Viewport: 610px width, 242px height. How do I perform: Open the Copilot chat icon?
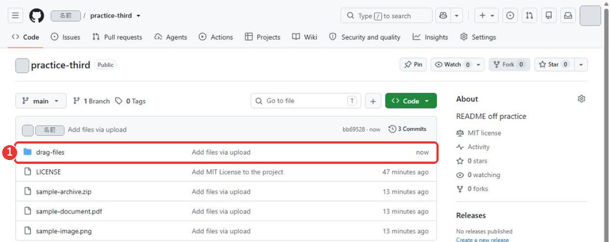point(443,16)
